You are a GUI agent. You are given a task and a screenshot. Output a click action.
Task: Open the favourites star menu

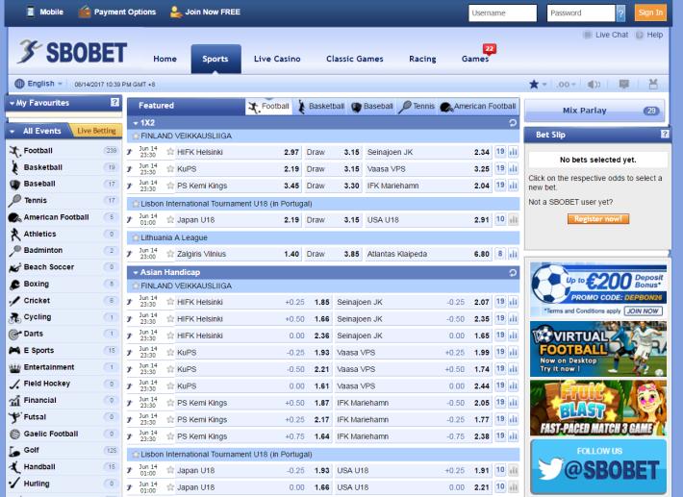click(538, 85)
